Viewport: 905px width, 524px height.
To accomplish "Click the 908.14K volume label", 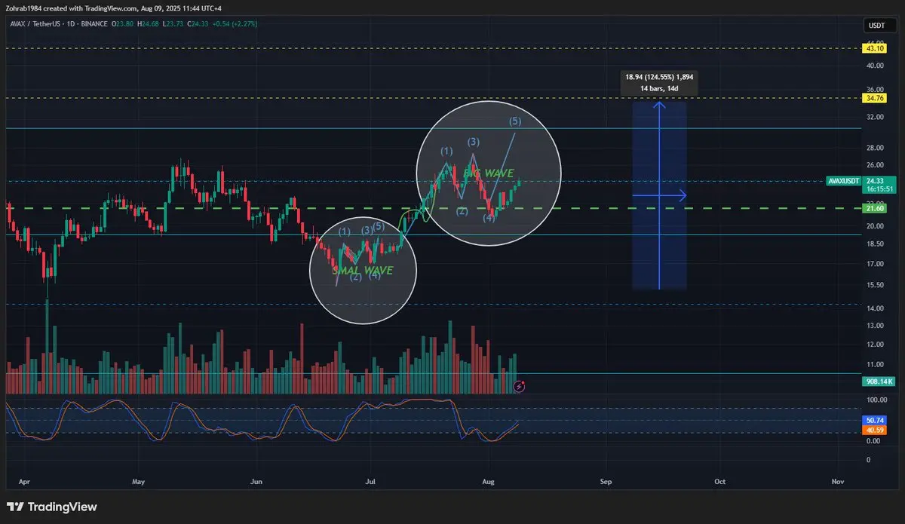I will 877,382.
